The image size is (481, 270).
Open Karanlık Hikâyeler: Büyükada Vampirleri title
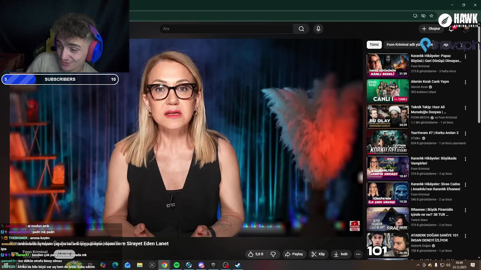point(434,161)
